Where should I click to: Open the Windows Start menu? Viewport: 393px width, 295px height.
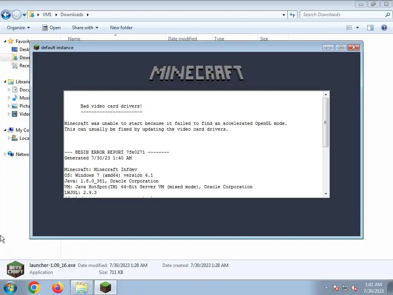[x=10, y=287]
